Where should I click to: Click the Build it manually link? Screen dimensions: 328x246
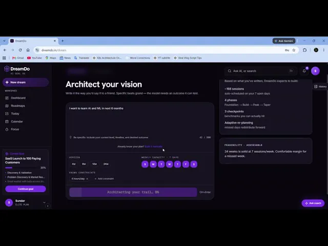click(154, 147)
